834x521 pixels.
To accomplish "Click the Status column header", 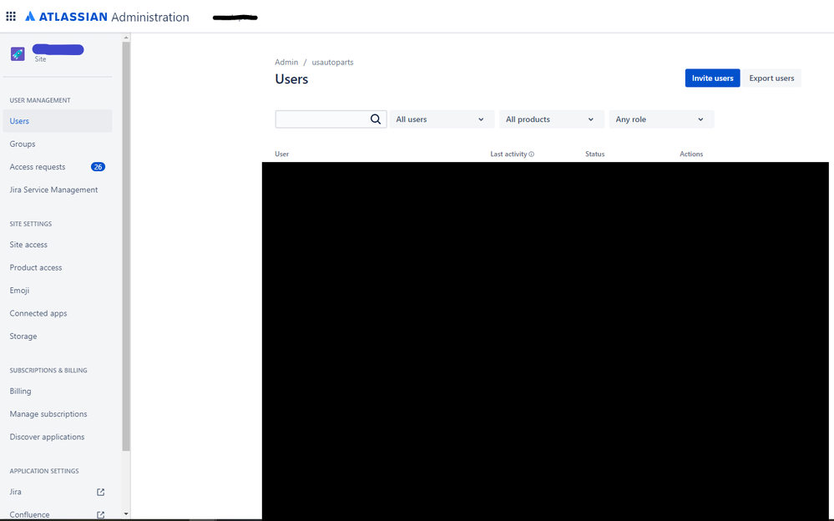I will [x=594, y=154].
